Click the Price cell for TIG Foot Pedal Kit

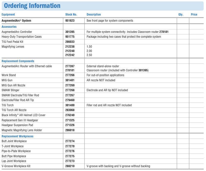[196, 42]
